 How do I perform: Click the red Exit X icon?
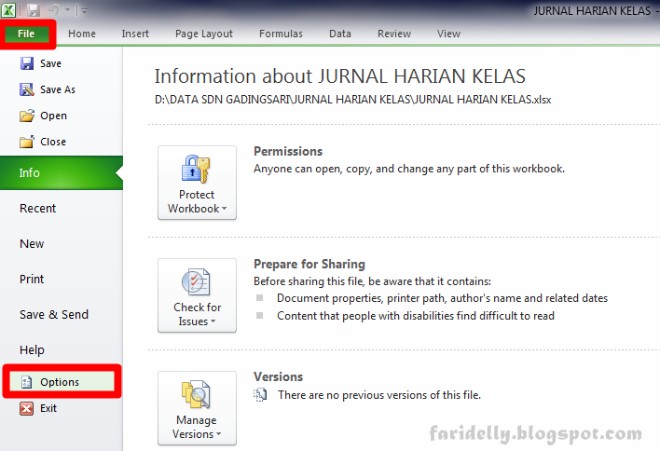[26, 408]
